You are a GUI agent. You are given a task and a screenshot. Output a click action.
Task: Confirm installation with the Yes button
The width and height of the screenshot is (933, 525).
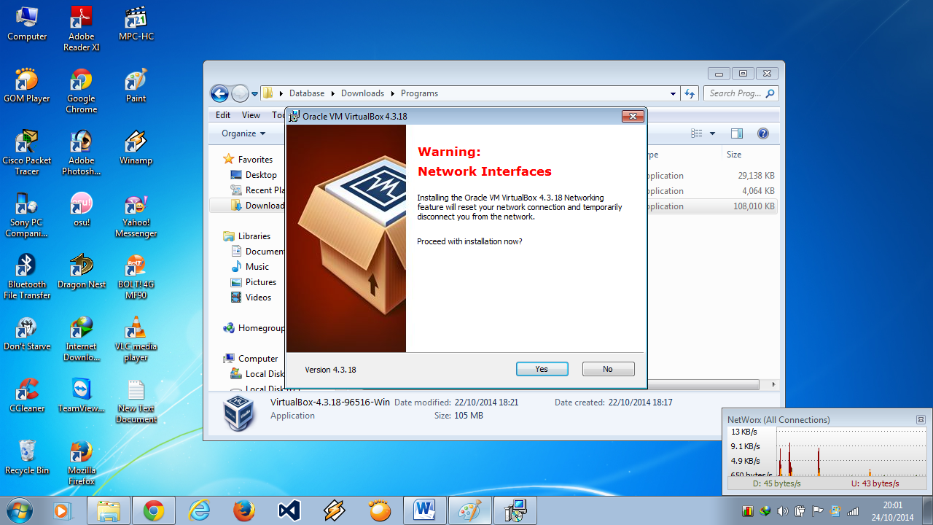[542, 369]
